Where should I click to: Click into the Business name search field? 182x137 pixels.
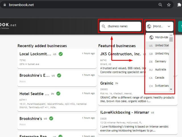(123, 26)
